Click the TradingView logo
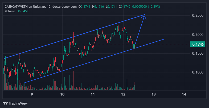209x108 pixels. click(15, 103)
